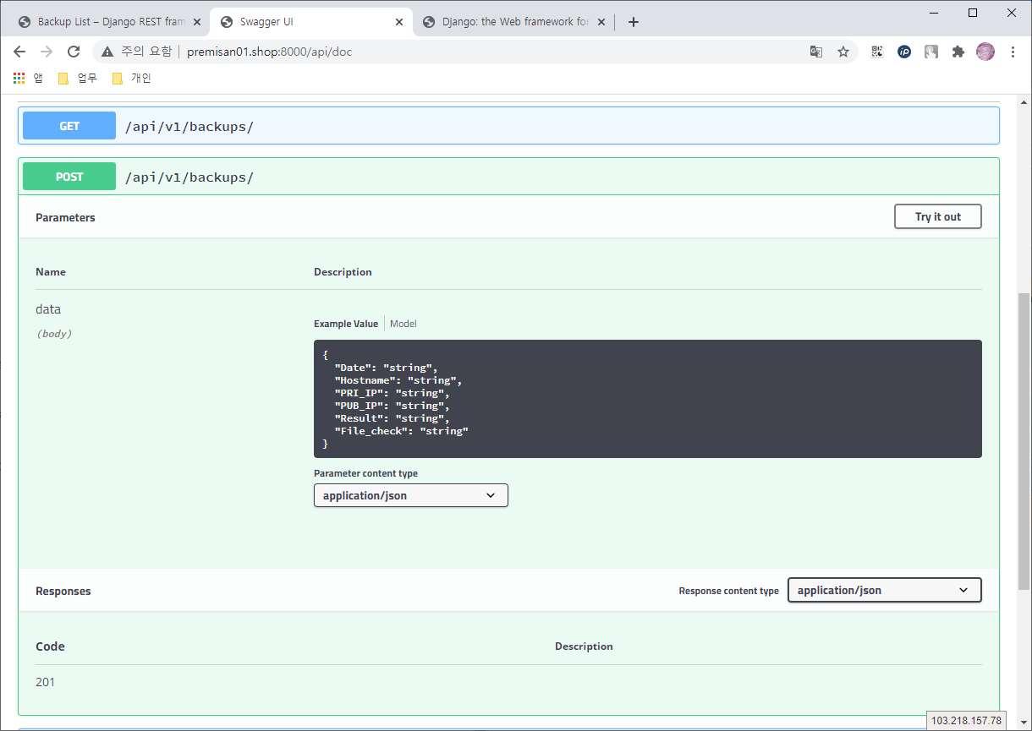Click the data parameter name
Screen dimensions: 1032x731
[x=48, y=309]
